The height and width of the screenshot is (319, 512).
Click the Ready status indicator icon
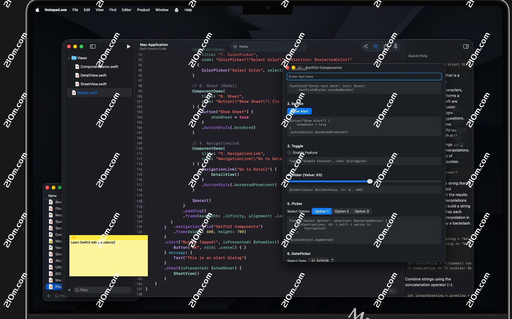coord(235,46)
